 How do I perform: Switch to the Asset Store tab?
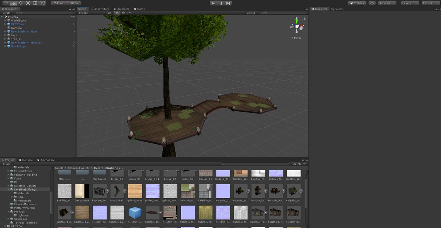tap(100, 9)
